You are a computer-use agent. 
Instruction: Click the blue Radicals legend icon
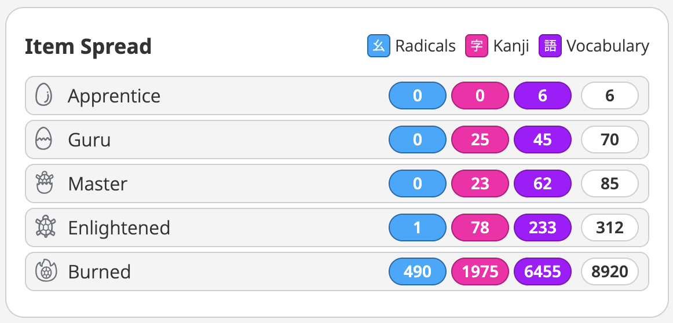click(x=379, y=46)
